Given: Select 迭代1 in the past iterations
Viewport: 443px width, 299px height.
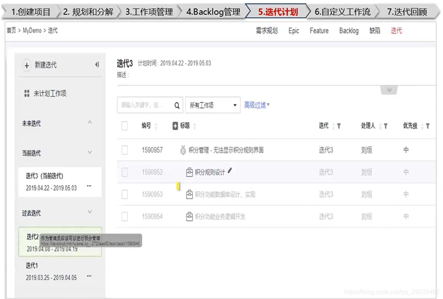Looking at the screenshot, I should [x=60, y=271].
